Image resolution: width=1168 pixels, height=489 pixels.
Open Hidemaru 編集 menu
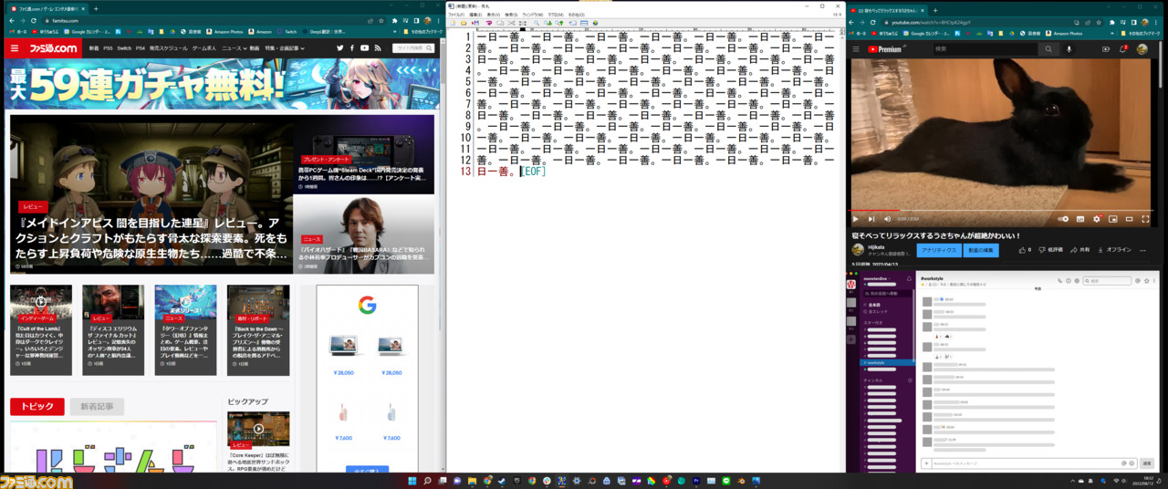click(x=475, y=15)
